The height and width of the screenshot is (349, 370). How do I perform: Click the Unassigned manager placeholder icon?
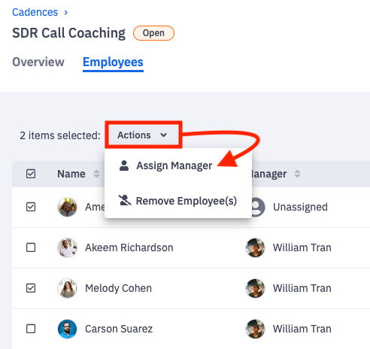258,207
